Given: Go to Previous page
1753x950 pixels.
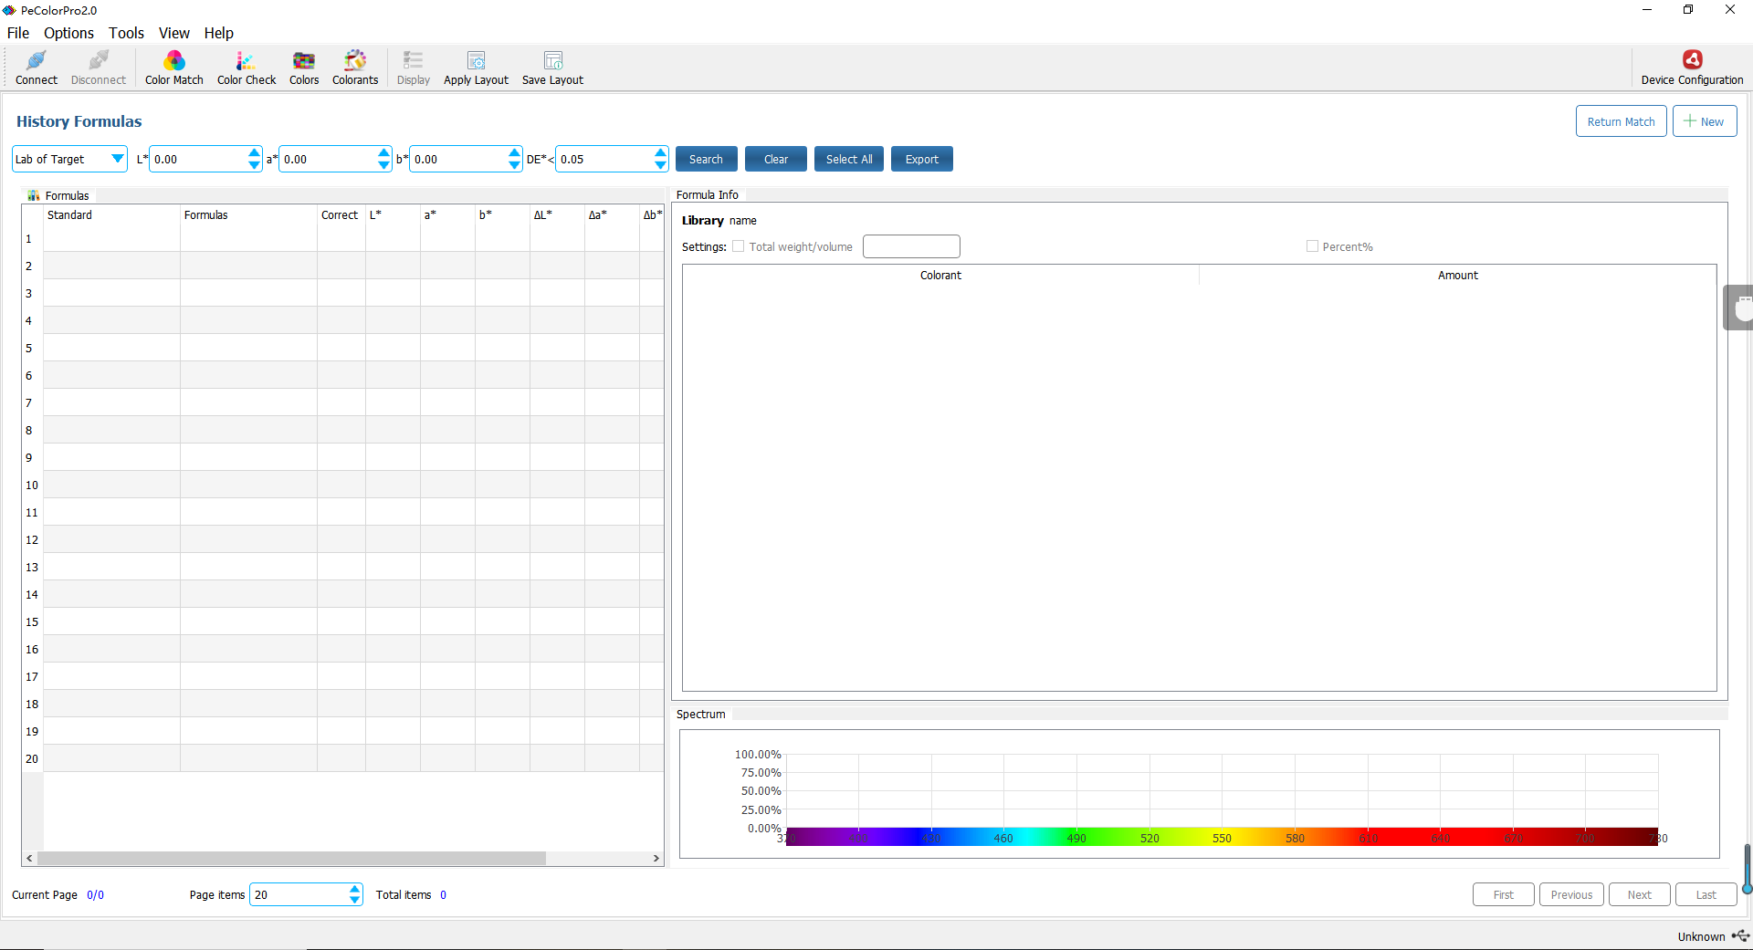Looking at the screenshot, I should coord(1571,895).
